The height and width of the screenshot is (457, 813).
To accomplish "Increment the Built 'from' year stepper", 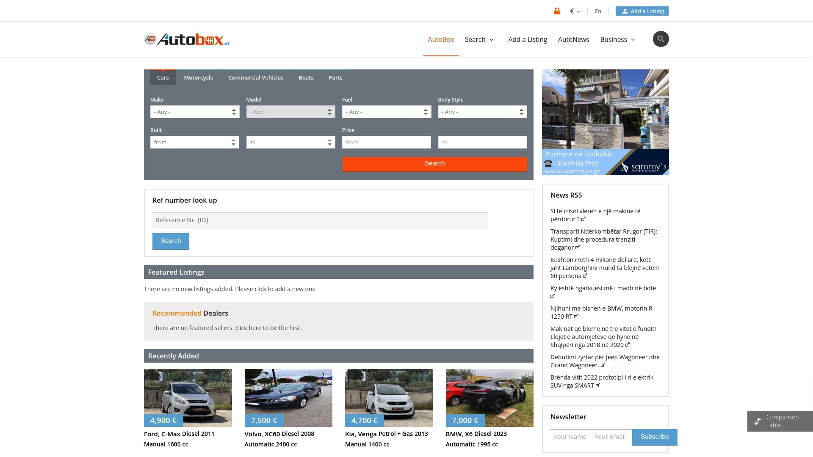I will pos(233,140).
